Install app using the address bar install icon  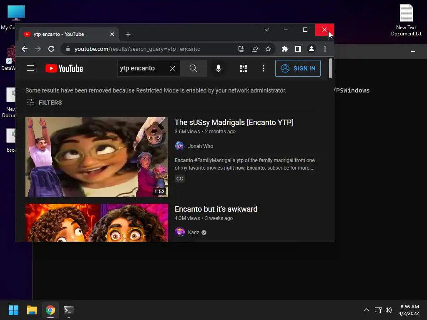241,49
